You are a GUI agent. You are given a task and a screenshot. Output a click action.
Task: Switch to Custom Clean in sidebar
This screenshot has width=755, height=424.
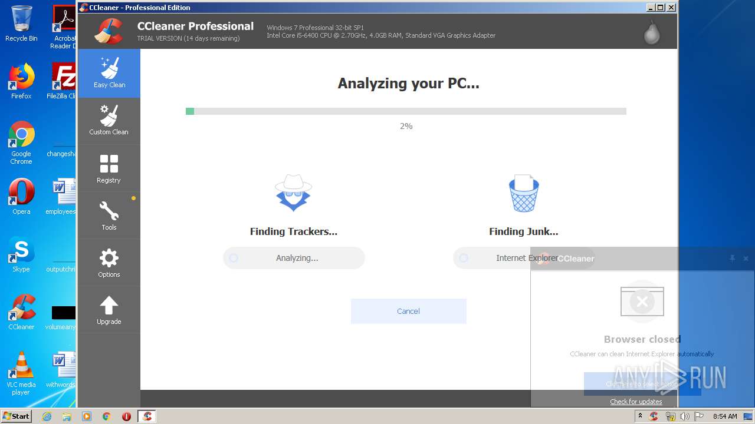pyautogui.click(x=109, y=121)
